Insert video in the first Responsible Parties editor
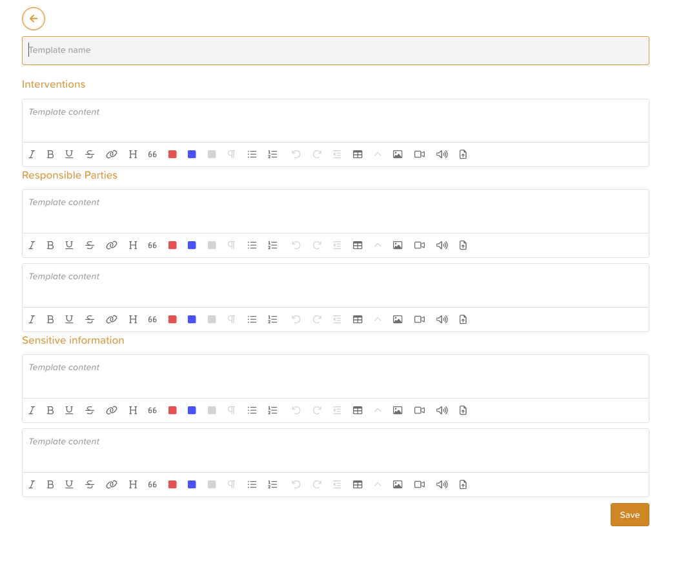This screenshot has width=681, height=563. point(420,245)
